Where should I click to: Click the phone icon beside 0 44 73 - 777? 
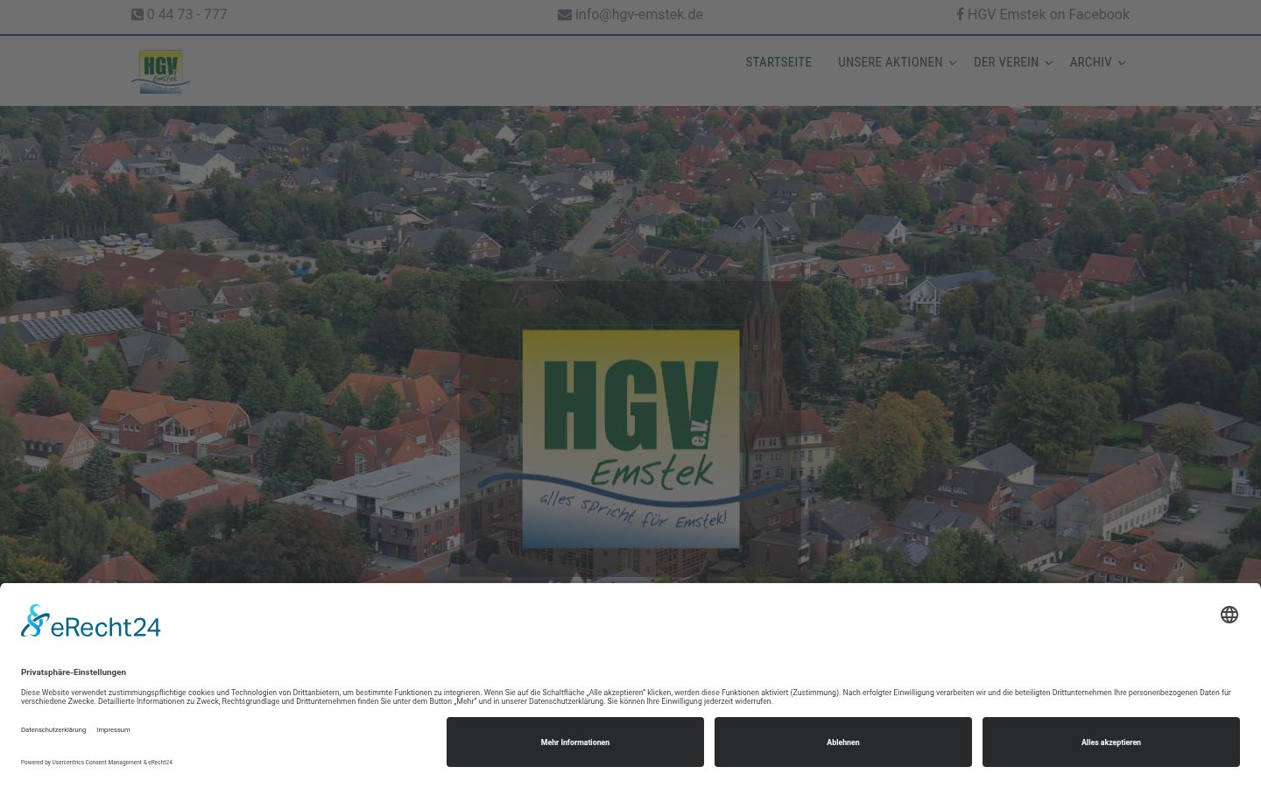pos(137,15)
